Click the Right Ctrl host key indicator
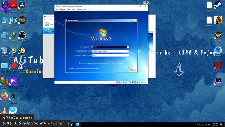 [x=143, y=82]
